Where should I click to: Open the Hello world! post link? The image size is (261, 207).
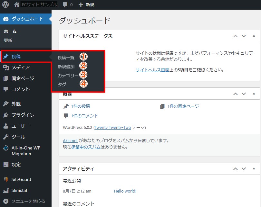pos(125,191)
